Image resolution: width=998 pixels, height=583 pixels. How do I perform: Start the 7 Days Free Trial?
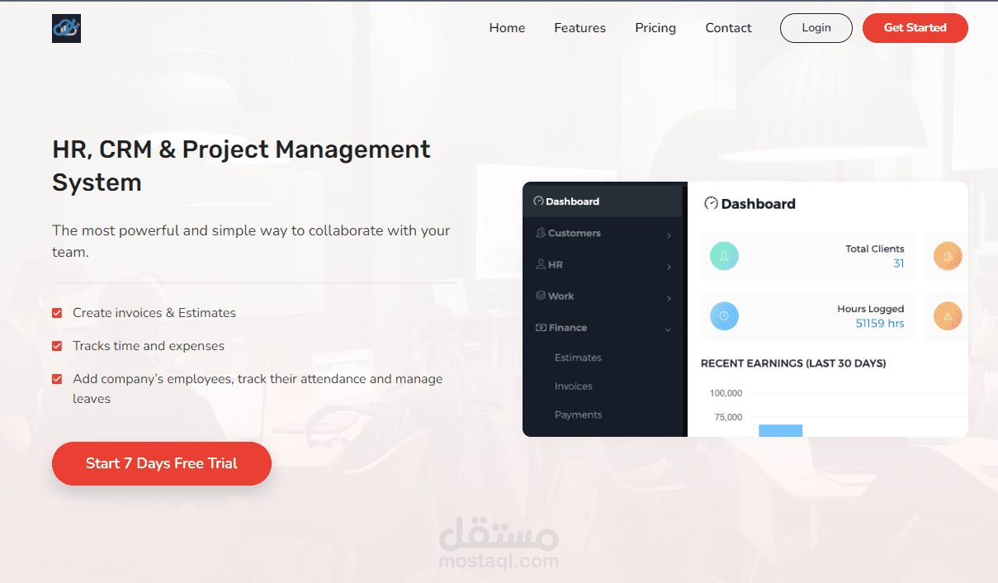pos(161,463)
